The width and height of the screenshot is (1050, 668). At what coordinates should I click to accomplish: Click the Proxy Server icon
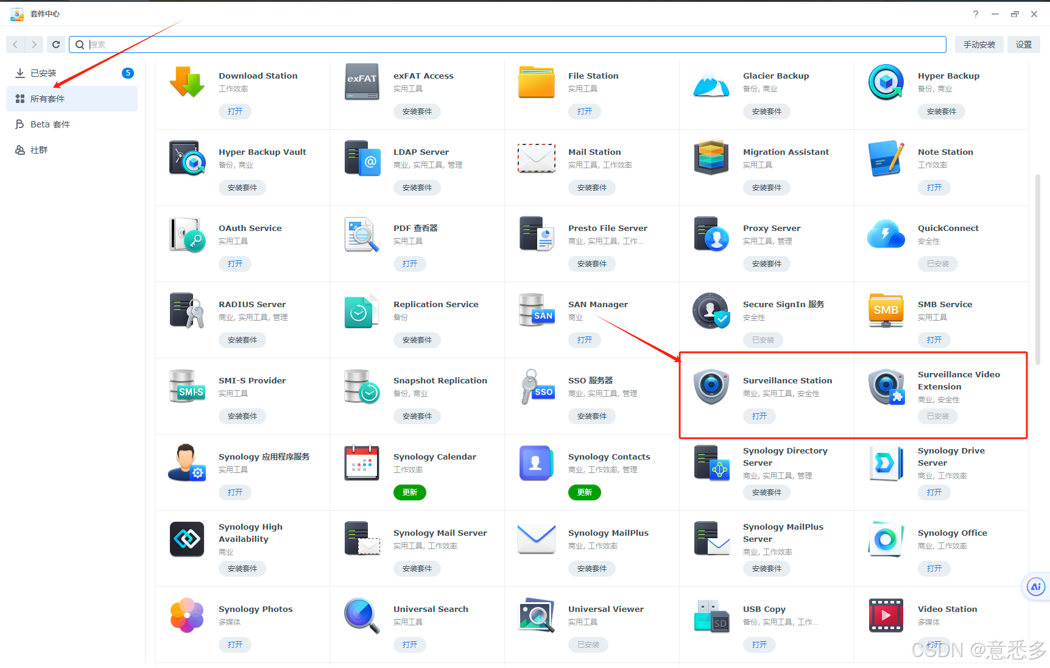[x=711, y=234]
